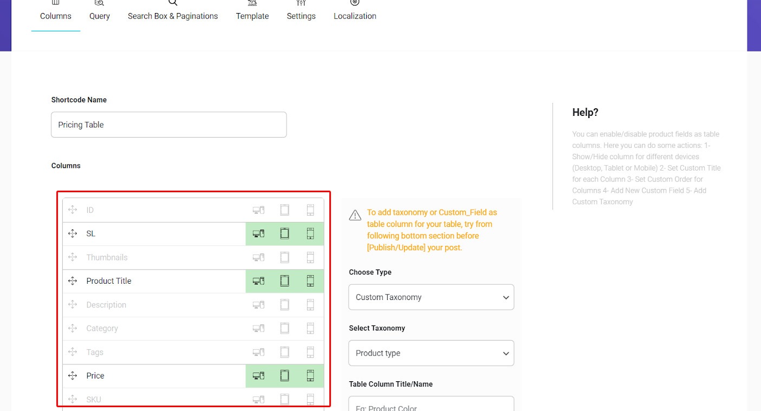Enable mobile visibility for Category column
This screenshot has height=411, width=761.
(310, 328)
